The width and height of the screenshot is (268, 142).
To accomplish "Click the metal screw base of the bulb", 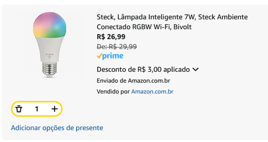I will click(x=50, y=68).
